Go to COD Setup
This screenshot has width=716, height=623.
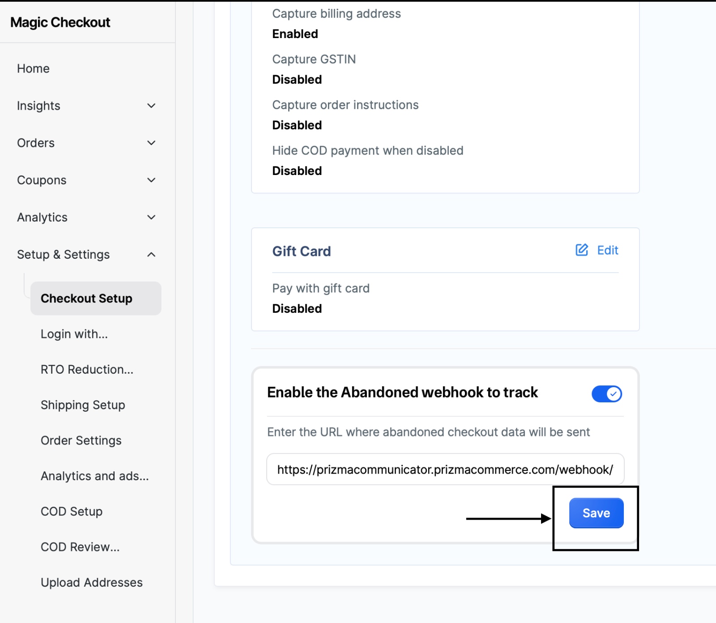pyautogui.click(x=72, y=512)
